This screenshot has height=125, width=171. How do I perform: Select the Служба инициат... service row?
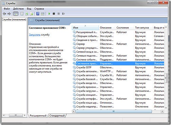(x=118, y=95)
